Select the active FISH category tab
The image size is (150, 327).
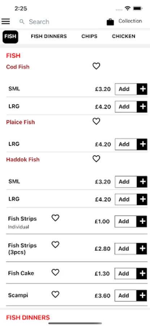[10, 37]
